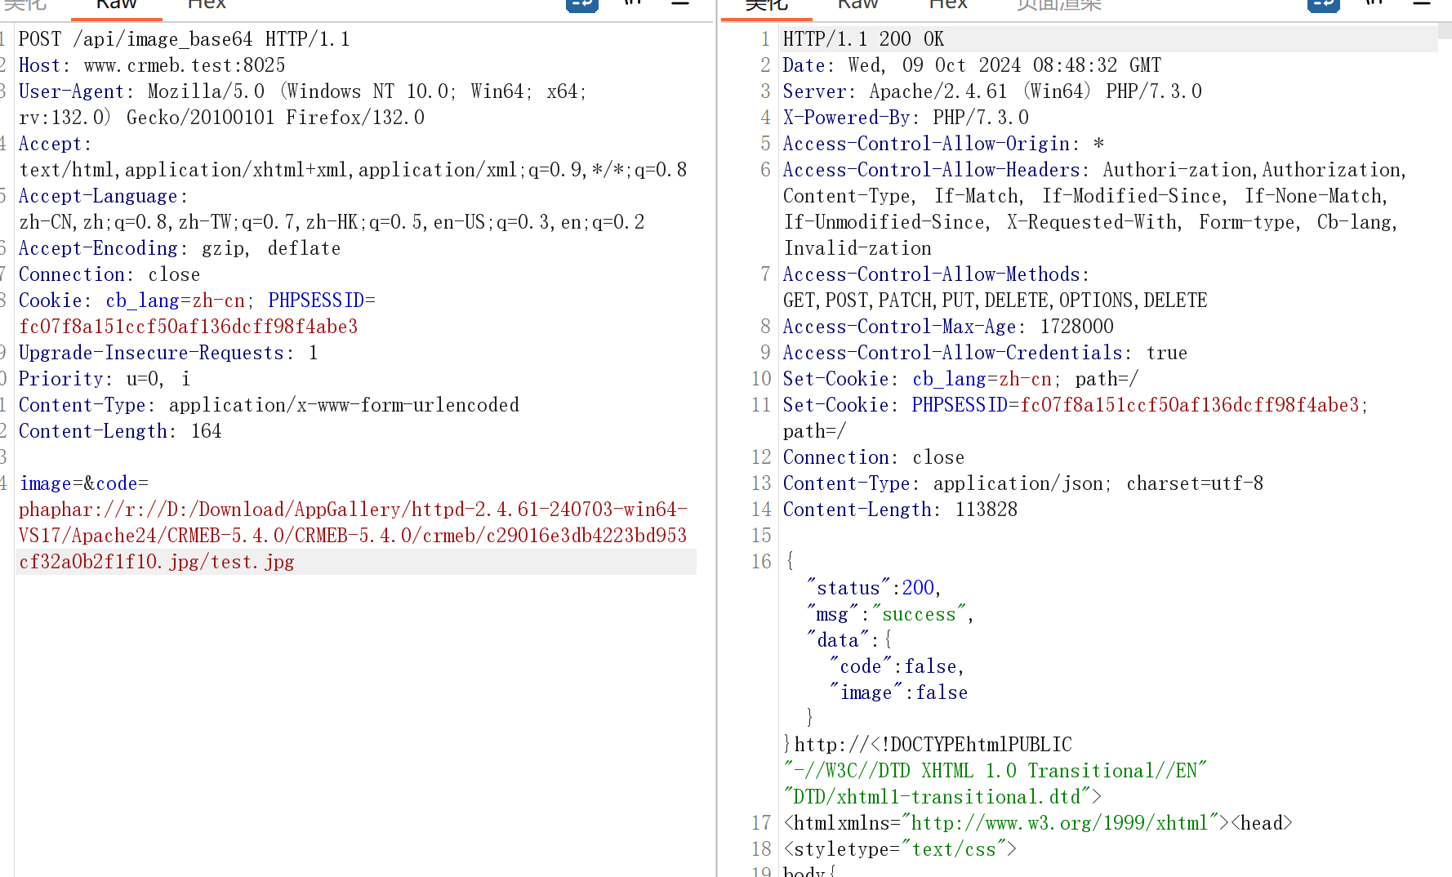Switch to the Hex tab in request panel
This screenshot has width=1452, height=877.
click(x=207, y=5)
